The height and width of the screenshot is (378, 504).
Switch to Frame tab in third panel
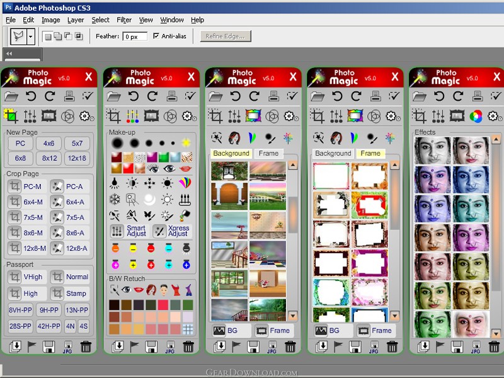pos(269,153)
